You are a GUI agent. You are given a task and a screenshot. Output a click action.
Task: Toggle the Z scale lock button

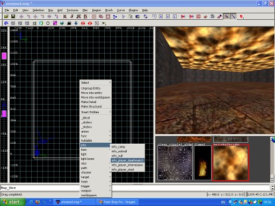[175, 17]
